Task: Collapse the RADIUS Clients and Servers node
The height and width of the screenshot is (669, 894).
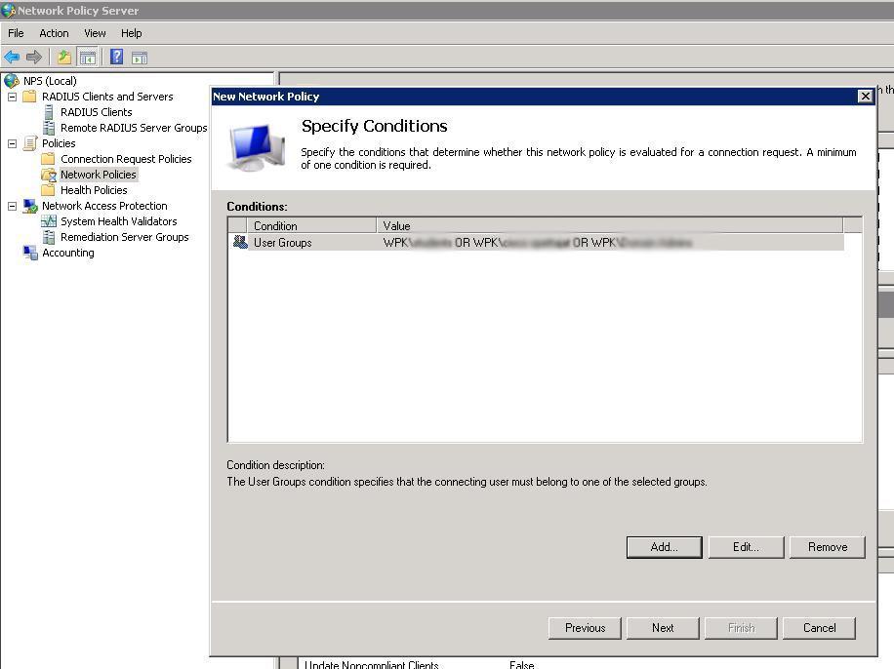Action: click(12, 97)
